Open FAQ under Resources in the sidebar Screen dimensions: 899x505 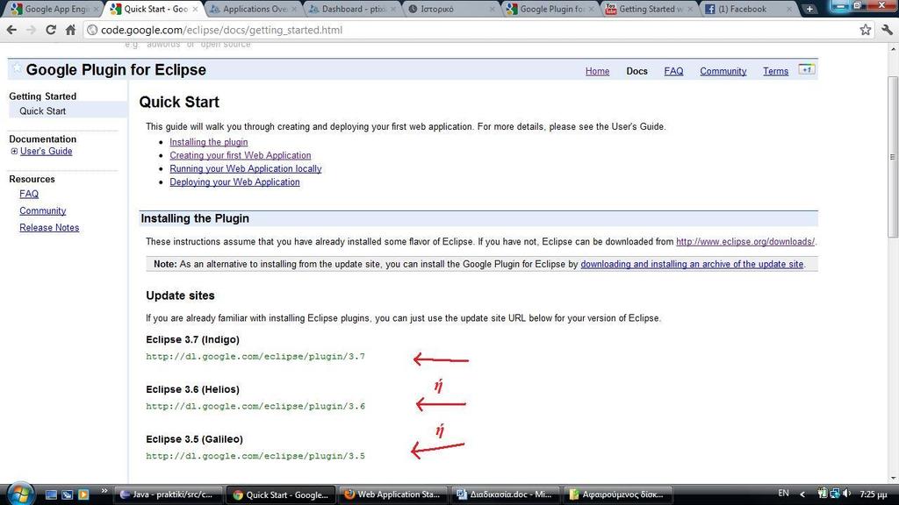coord(29,194)
